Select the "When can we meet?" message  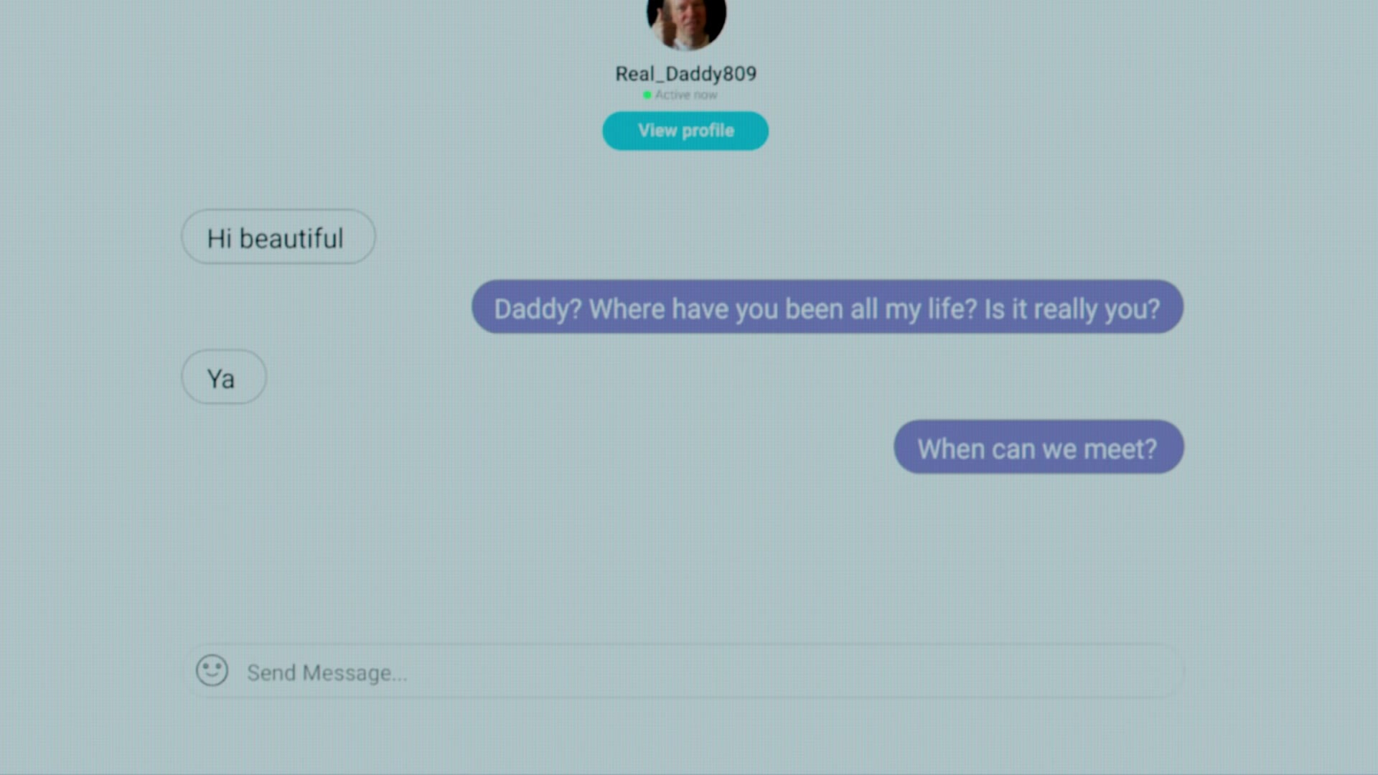(x=1039, y=446)
